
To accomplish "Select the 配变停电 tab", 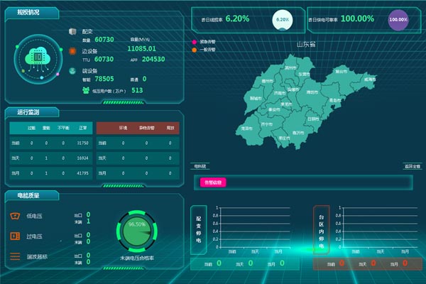I will 198,229.
